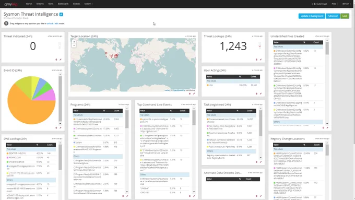Click the Update in background button
Screen dimensions: 355x200
(312, 16)
